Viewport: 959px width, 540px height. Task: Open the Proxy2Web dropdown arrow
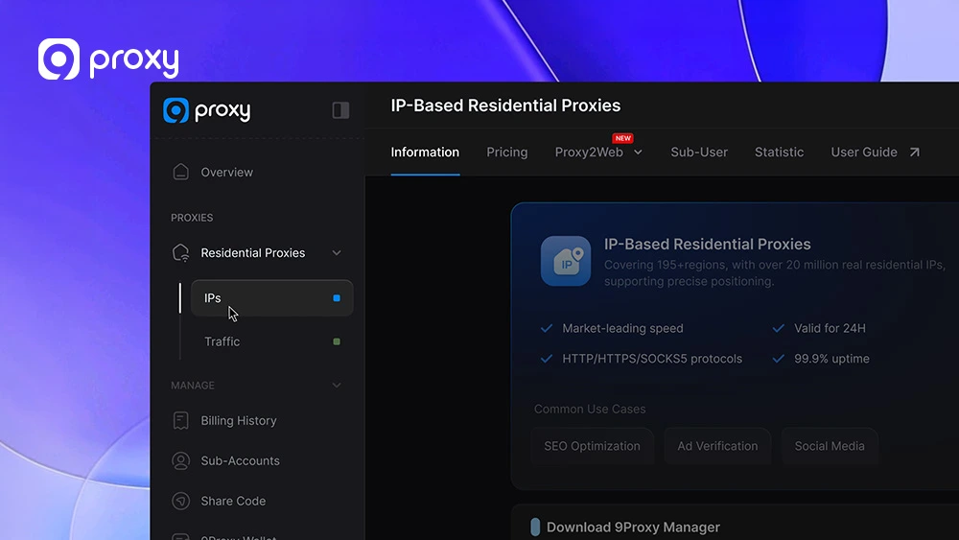pyautogui.click(x=638, y=153)
